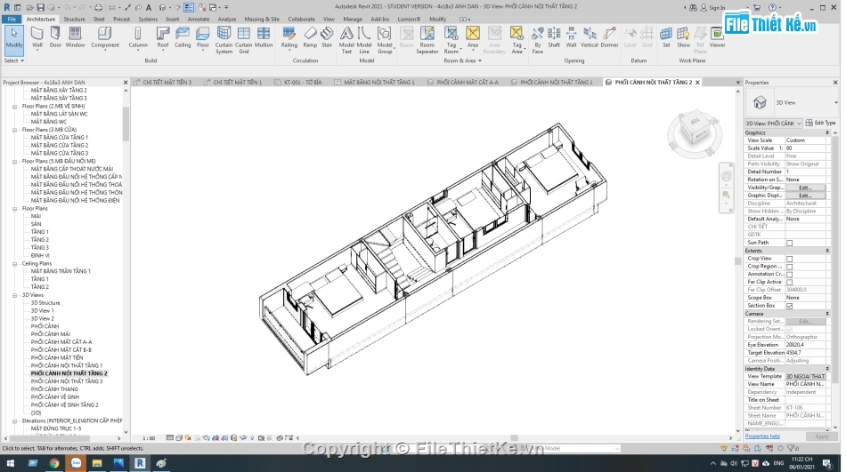Click the Scale Value field showing 60

[x=805, y=148]
